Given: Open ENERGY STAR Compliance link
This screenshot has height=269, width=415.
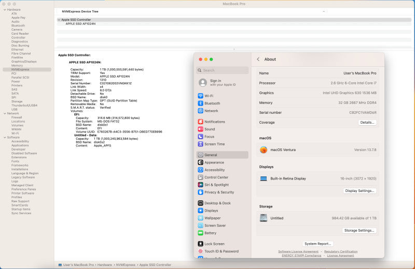Looking at the screenshot, I should (x=301, y=256).
